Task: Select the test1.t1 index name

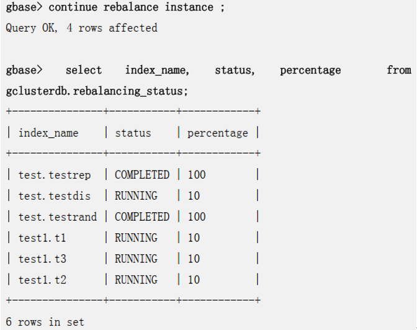Action: pyautogui.click(x=42, y=238)
